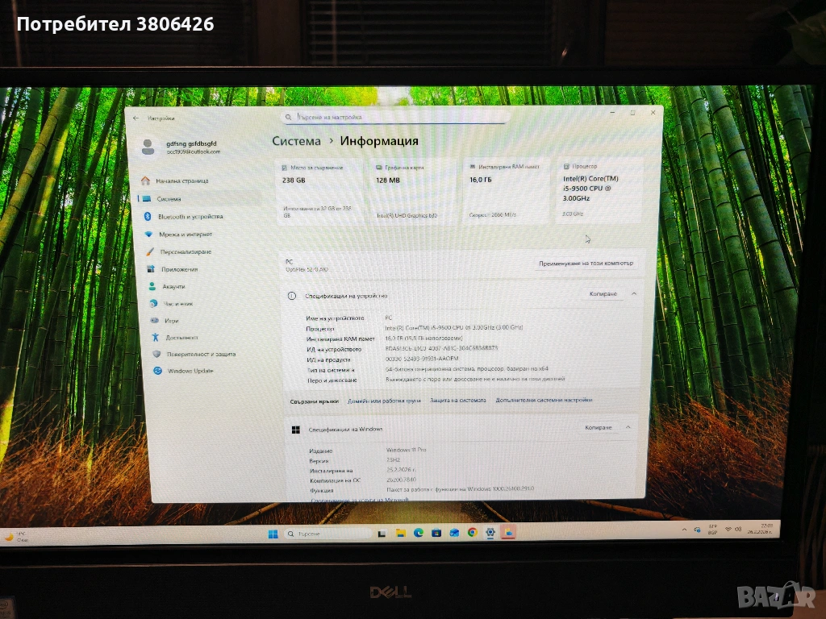The height and width of the screenshot is (619, 826).
Task: Open the Защита на системата link
Action: tap(458, 400)
